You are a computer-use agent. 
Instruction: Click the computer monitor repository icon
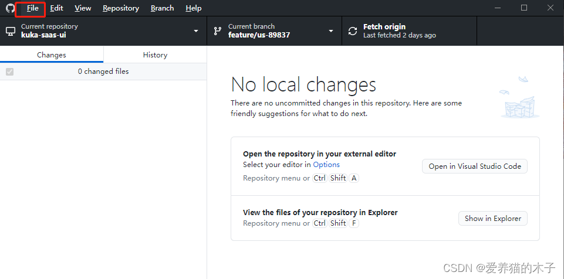click(x=10, y=31)
